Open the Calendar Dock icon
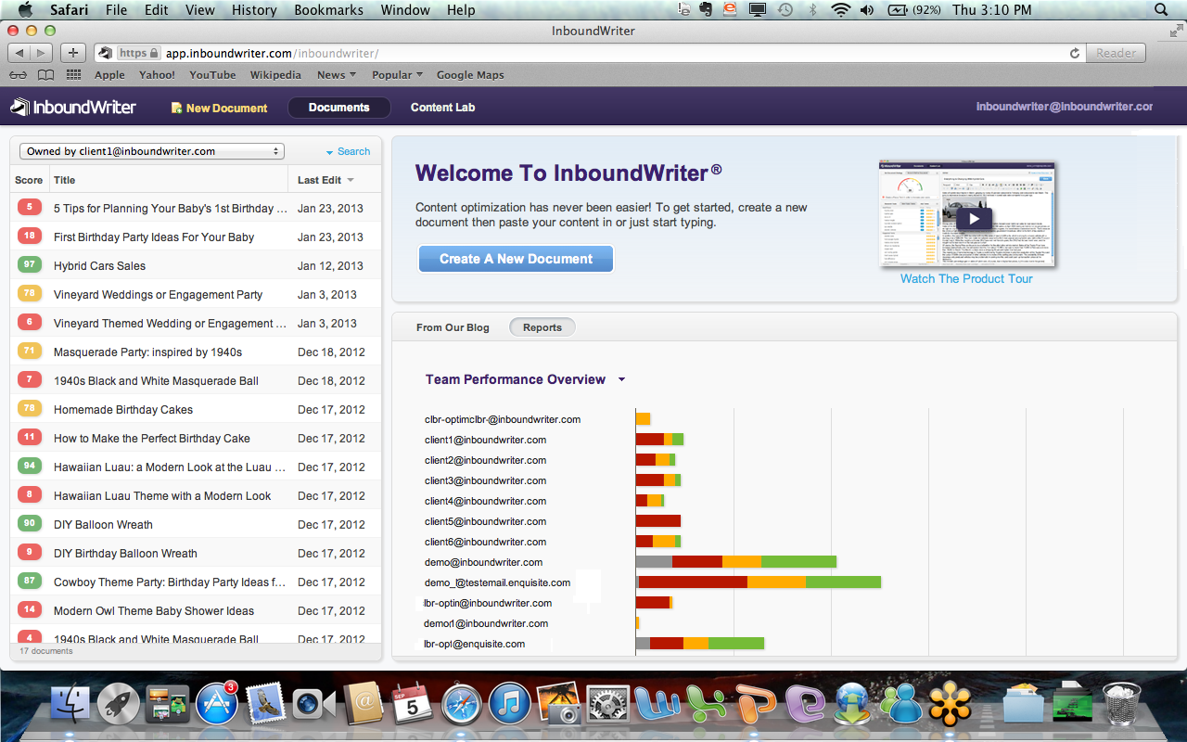1187x742 pixels. click(413, 704)
